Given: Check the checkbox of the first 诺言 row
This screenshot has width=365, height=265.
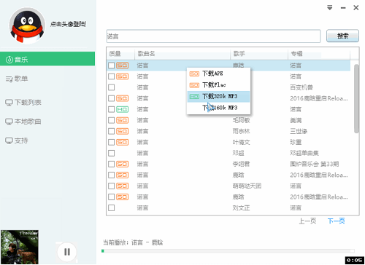Looking at the screenshot, I should click(x=112, y=66).
